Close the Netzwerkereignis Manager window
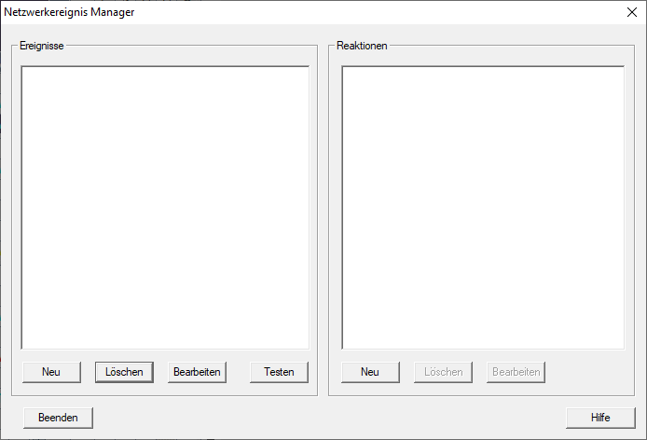 coord(630,12)
